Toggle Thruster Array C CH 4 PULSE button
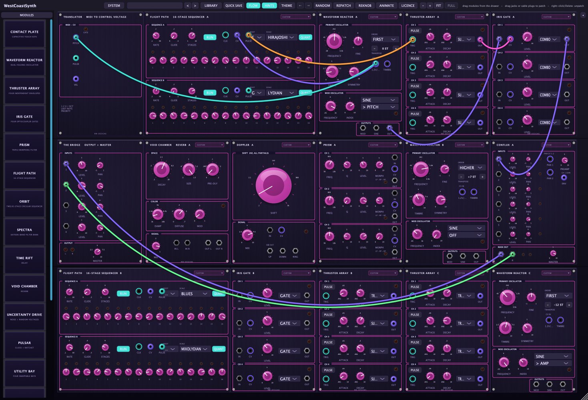The height and width of the screenshot is (400, 588). click(x=415, y=370)
